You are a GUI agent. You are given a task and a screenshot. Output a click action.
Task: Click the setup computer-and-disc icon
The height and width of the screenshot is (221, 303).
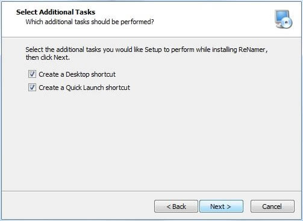tap(284, 19)
